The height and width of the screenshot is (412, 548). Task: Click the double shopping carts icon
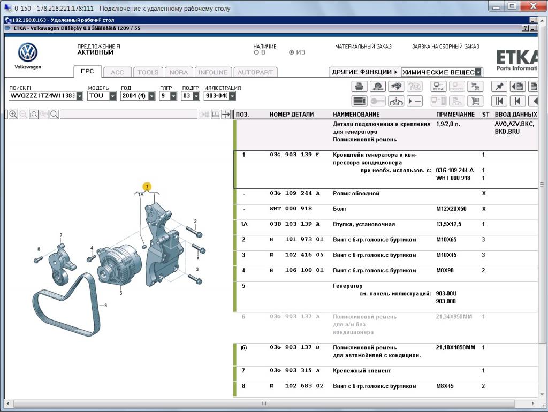click(x=475, y=86)
